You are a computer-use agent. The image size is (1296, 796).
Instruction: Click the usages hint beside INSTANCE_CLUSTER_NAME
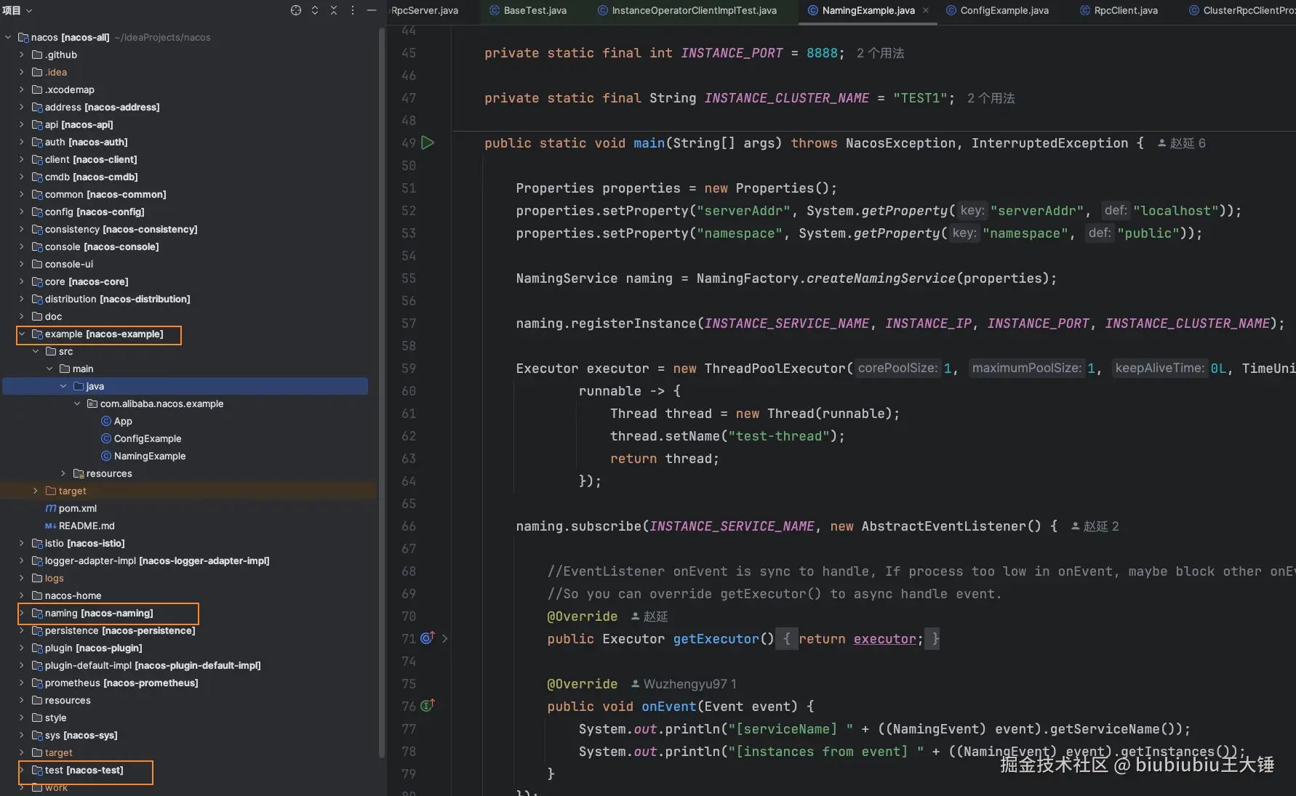click(x=991, y=98)
